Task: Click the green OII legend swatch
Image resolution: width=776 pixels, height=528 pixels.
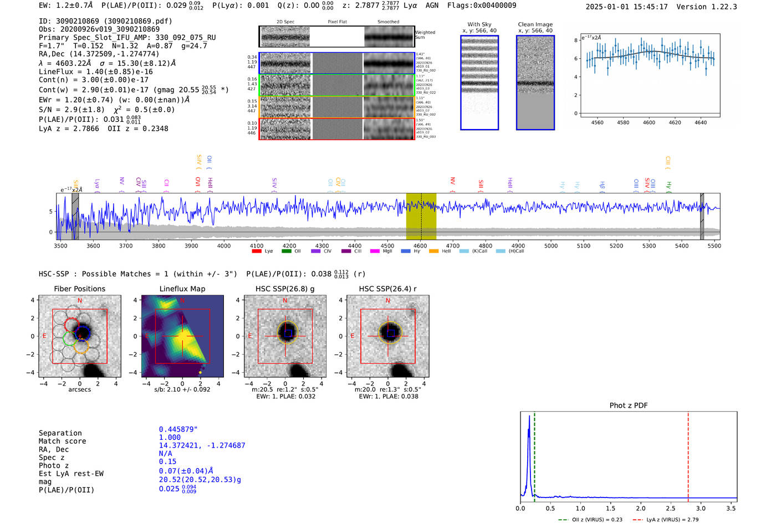Action: click(x=286, y=252)
